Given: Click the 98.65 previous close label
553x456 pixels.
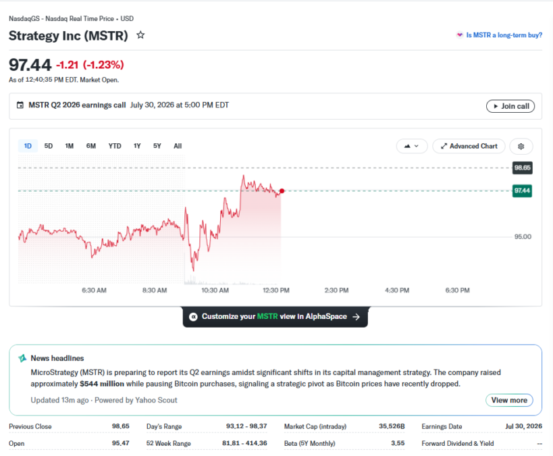Looking at the screenshot, I should [522, 168].
